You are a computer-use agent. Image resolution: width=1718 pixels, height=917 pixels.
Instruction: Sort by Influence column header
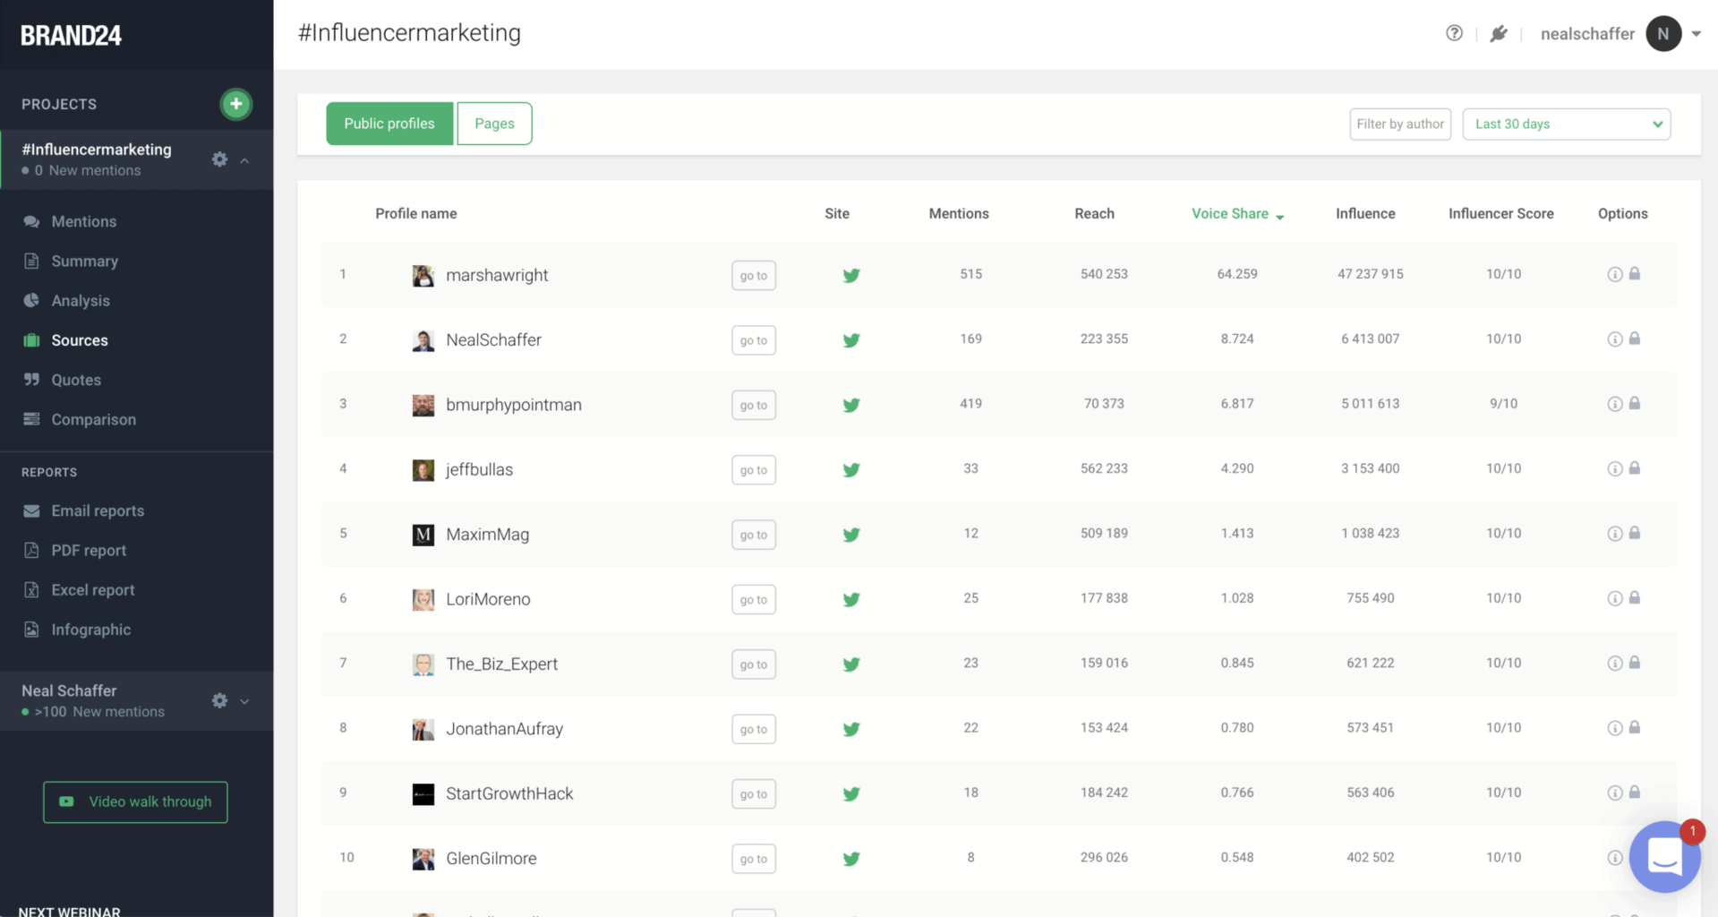pos(1365,214)
